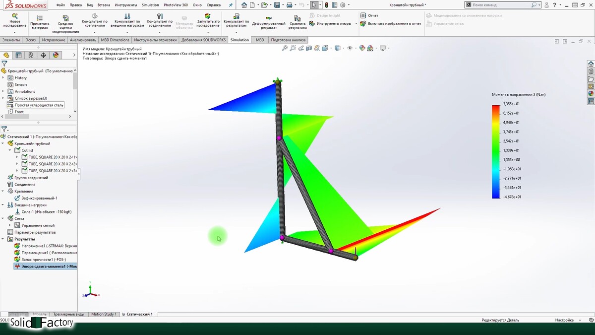Switch to the Эскиз ribbon tab
595x335 pixels.
[x=31, y=40]
